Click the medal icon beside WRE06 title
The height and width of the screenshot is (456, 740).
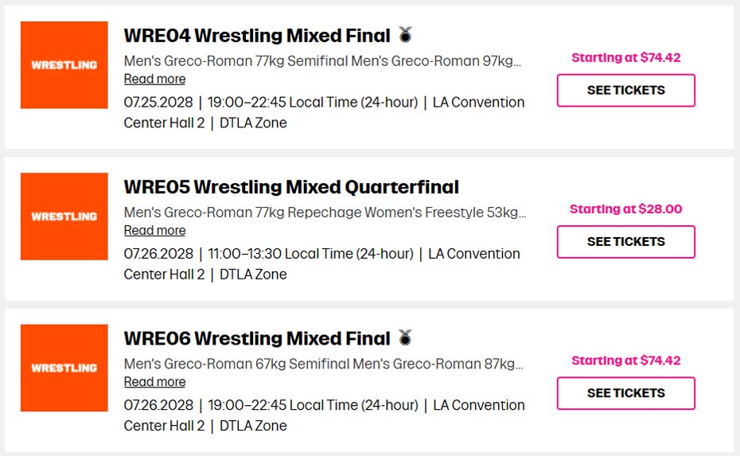tap(406, 338)
